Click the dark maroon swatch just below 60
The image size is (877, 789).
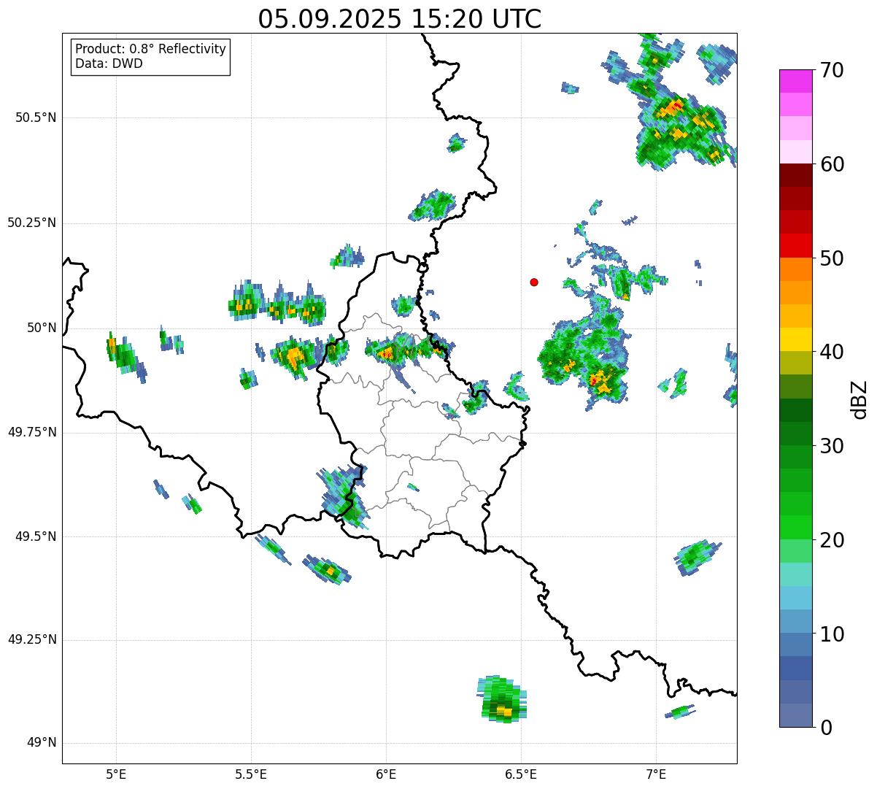[795, 175]
